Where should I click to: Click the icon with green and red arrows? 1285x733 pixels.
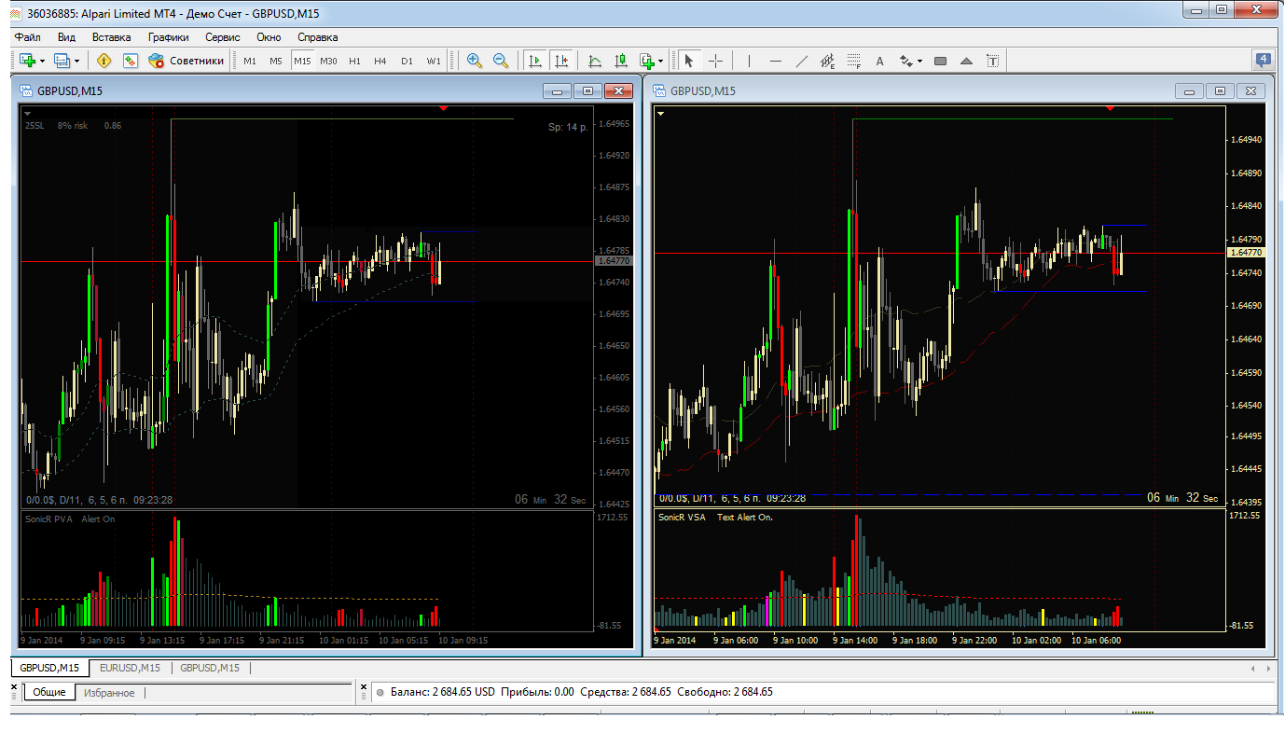(130, 61)
